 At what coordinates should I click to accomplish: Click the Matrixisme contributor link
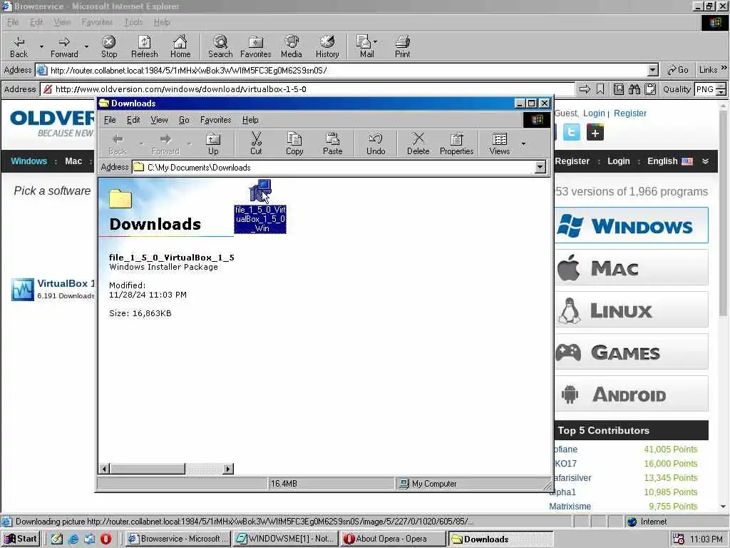tap(570, 506)
